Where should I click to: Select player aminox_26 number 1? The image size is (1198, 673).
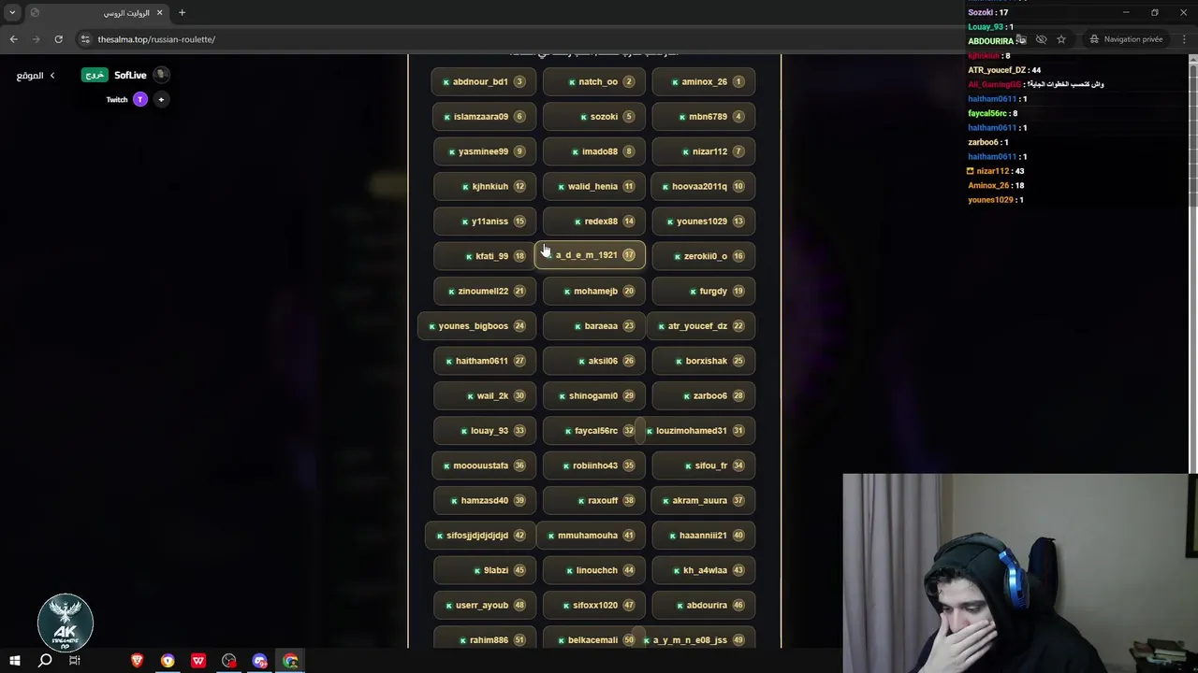pos(704,81)
